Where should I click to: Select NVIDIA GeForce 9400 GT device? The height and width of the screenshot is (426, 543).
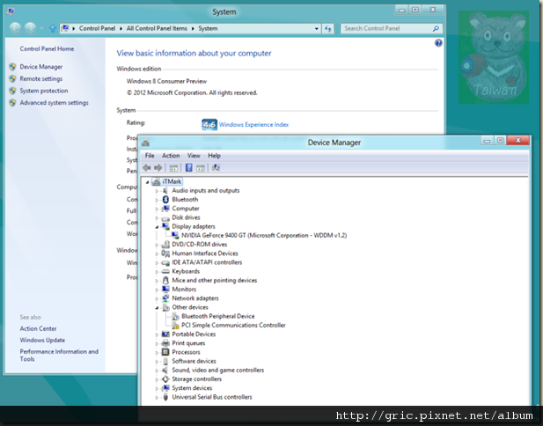pyautogui.click(x=264, y=236)
